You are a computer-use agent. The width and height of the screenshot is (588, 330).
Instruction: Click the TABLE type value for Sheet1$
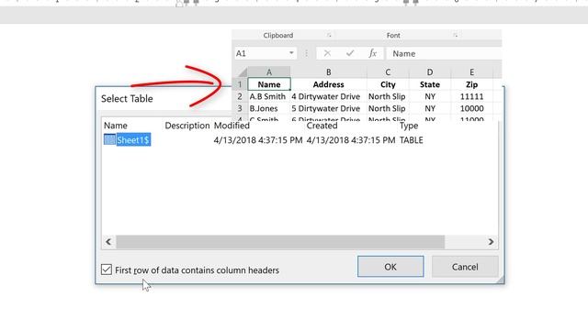coord(412,140)
